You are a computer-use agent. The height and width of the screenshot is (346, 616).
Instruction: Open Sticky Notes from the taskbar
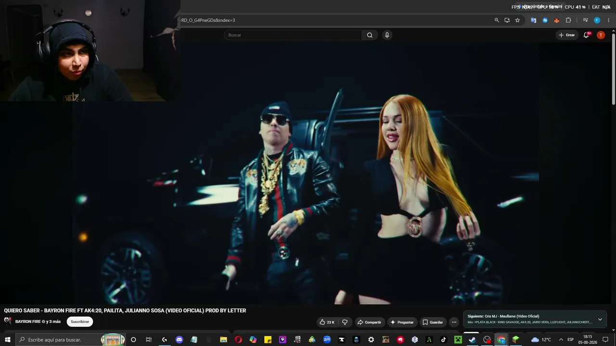click(x=268, y=340)
